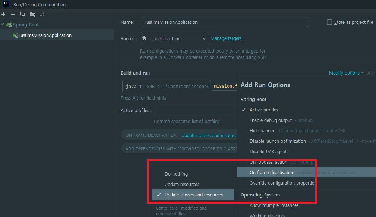376x217 pixels.
Task: Click the Remove Configuration minus icon
Action: pyautogui.click(x=13, y=14)
